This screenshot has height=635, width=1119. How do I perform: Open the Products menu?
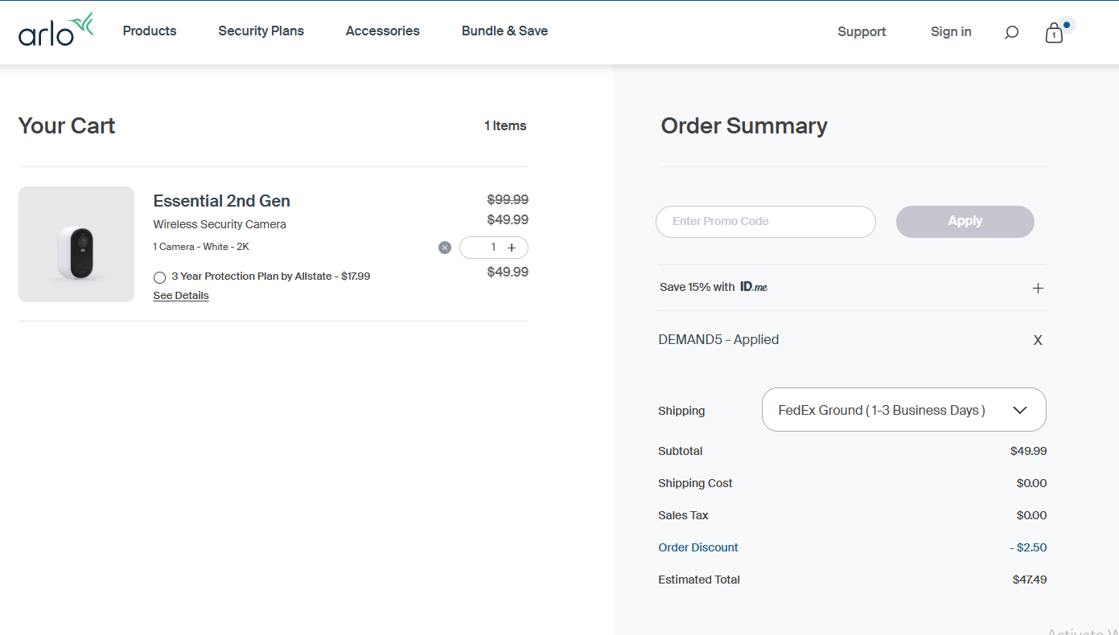point(150,31)
